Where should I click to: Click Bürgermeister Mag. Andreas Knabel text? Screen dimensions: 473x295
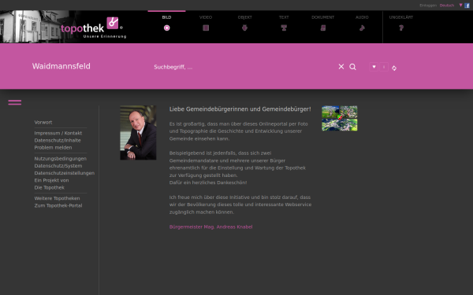pos(210,227)
